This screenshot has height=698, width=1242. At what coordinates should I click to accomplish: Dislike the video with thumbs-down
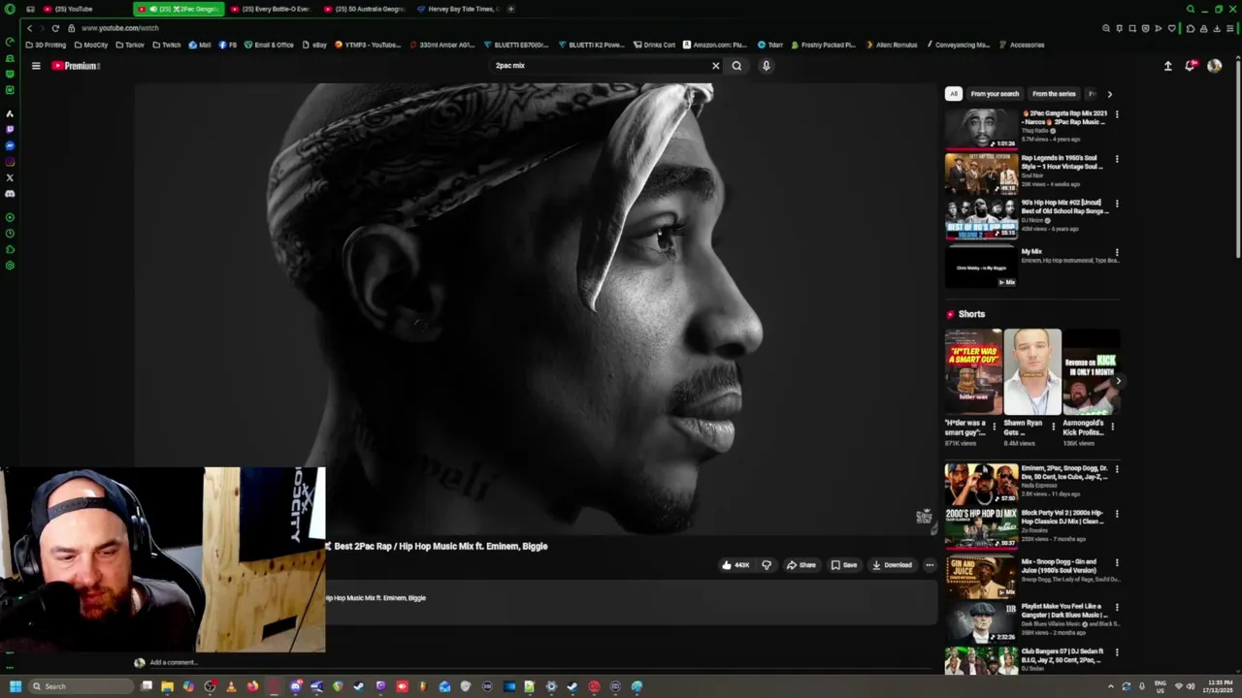tap(767, 565)
